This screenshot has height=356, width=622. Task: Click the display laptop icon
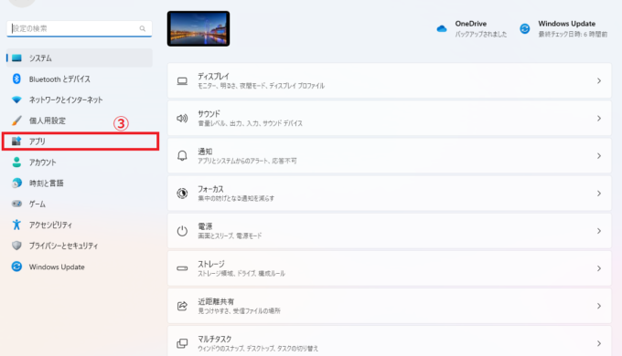[x=182, y=80]
